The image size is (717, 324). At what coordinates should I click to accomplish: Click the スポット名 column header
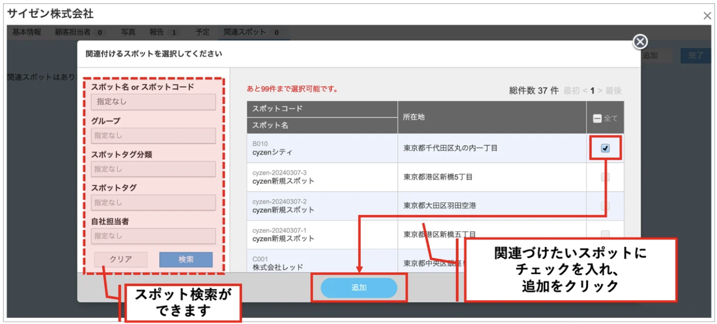(x=322, y=126)
